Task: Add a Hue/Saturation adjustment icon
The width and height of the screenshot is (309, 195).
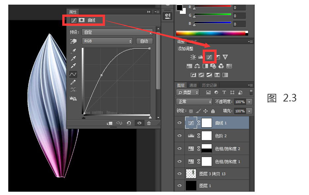Action: coord(189,66)
